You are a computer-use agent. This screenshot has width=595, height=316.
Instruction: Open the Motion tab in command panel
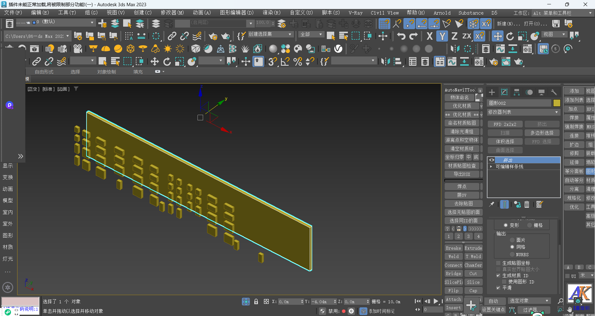point(529,92)
